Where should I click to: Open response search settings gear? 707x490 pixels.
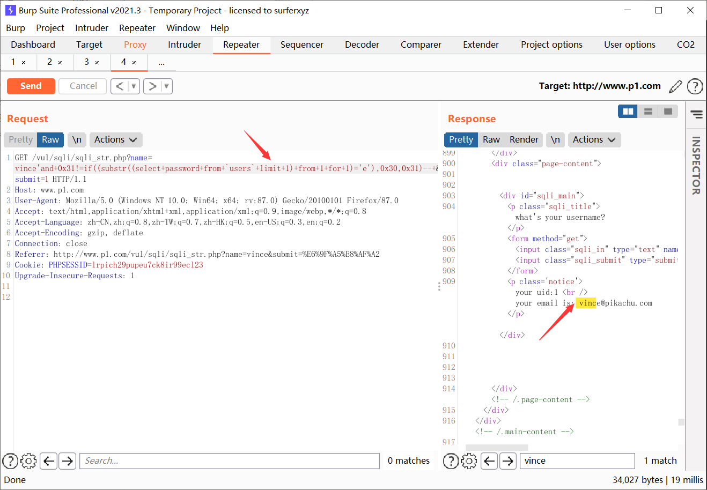click(469, 461)
